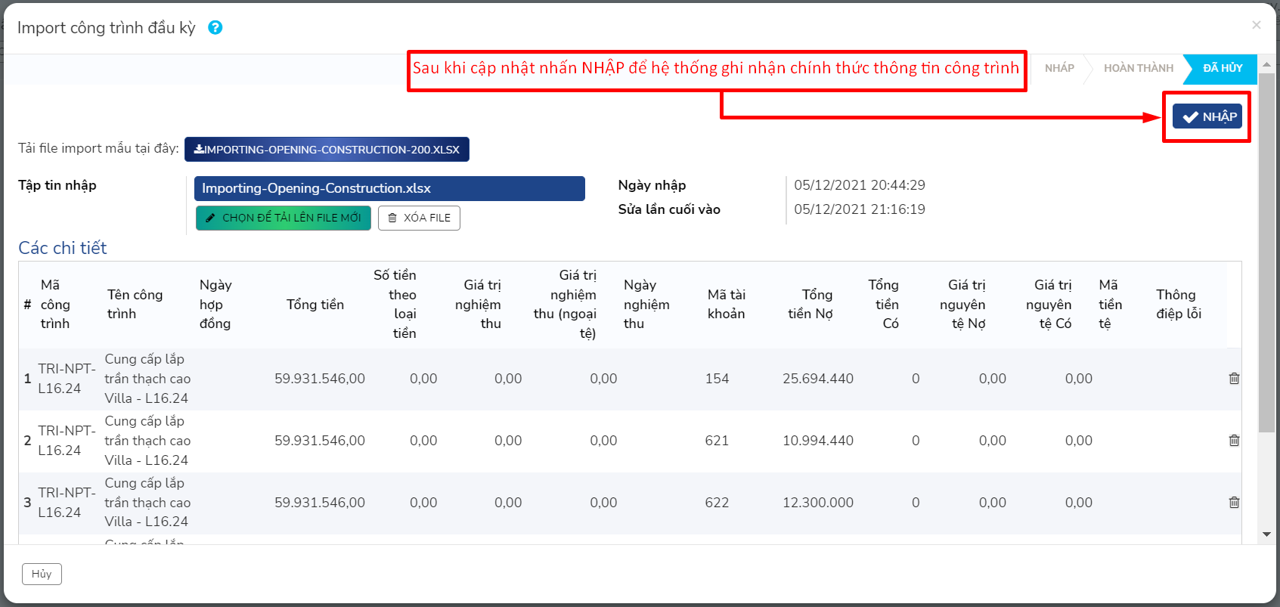1280x607 pixels.
Task: Click the Thông điệp lỗi column header
Action: tap(1179, 305)
